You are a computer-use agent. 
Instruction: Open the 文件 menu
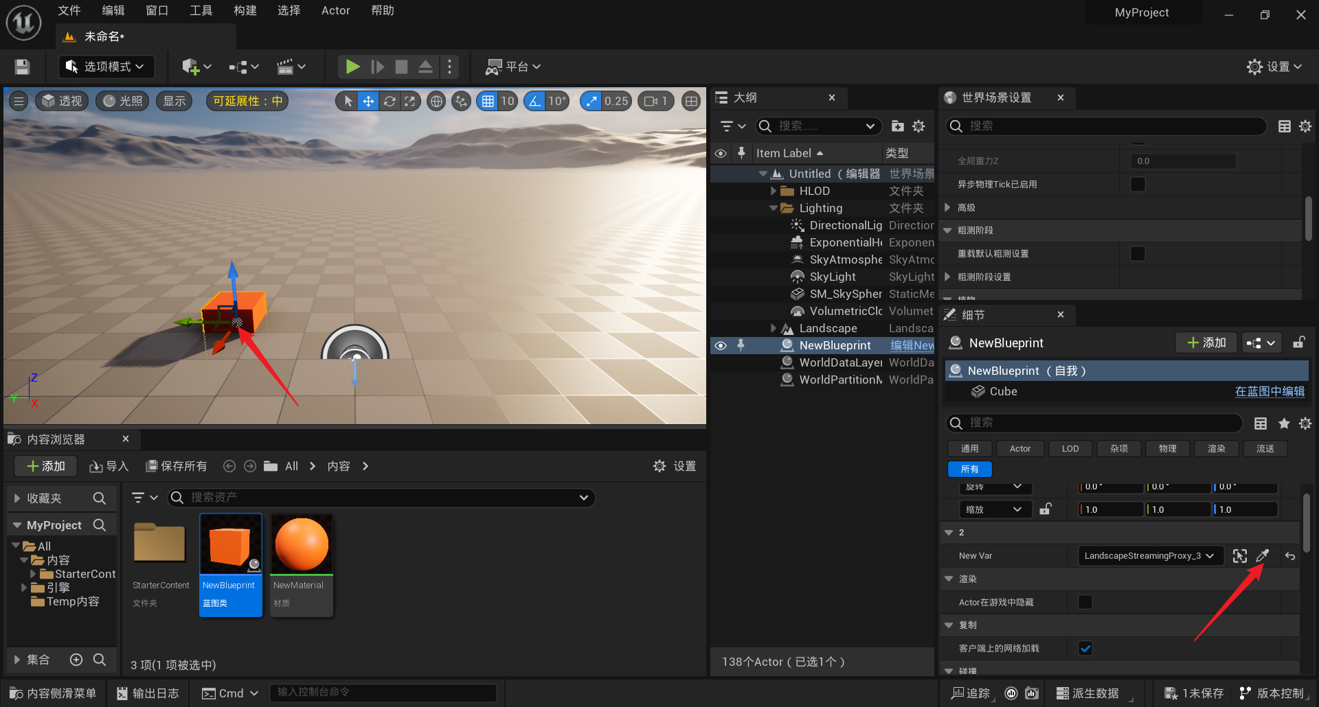[69, 10]
